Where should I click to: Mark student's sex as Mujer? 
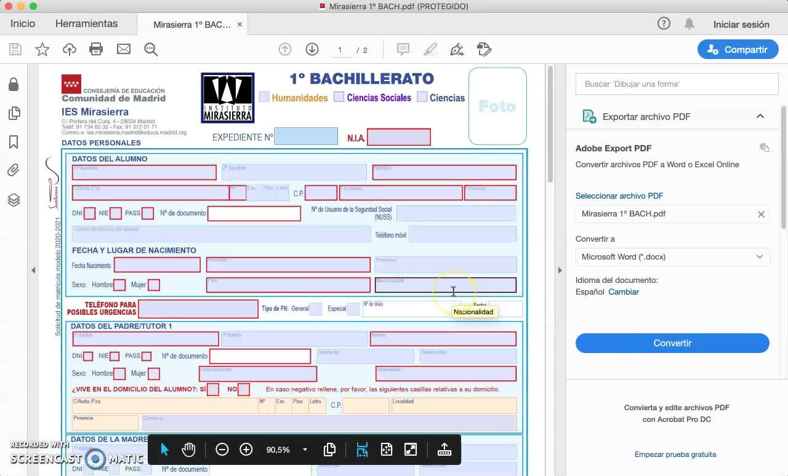pyautogui.click(x=154, y=285)
